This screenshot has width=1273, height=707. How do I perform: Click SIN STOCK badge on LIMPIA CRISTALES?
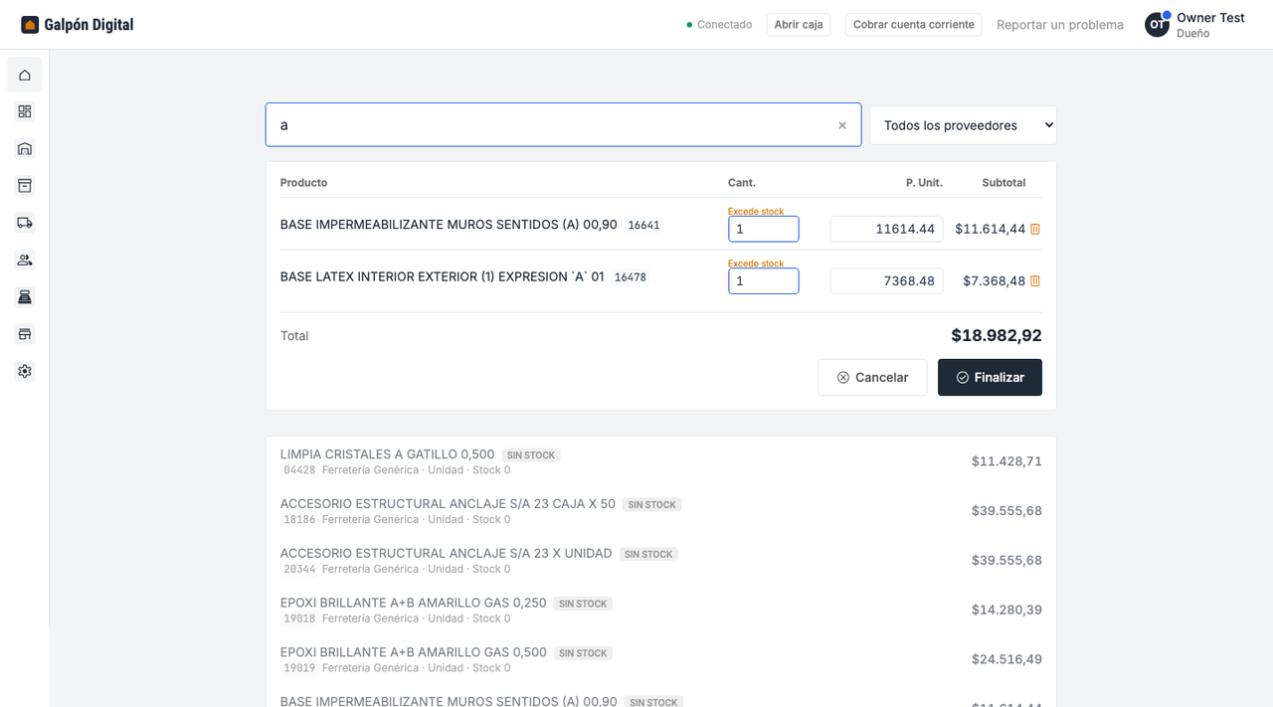tap(531, 455)
